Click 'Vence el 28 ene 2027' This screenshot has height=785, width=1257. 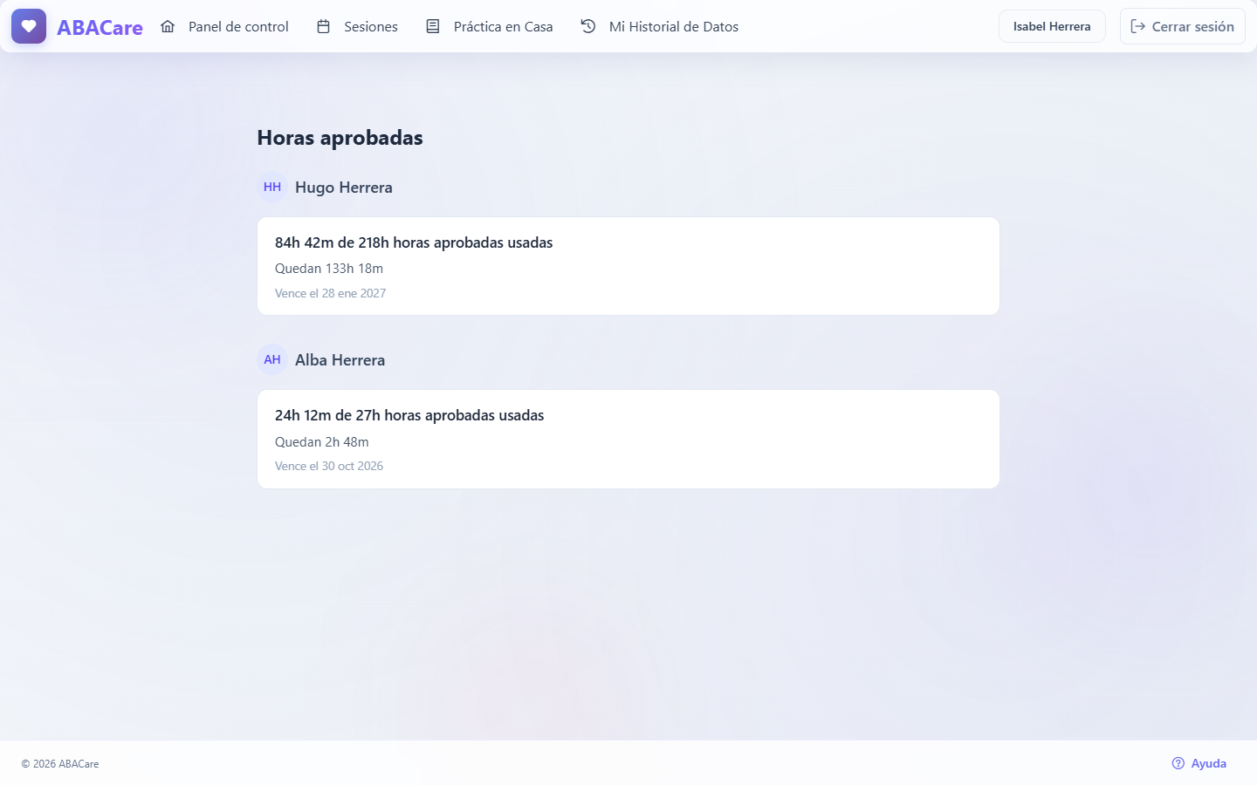point(330,293)
